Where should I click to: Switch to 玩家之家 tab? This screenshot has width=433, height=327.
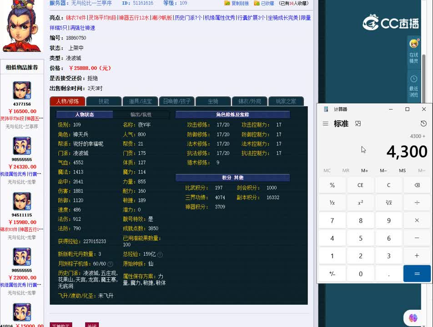point(286,101)
